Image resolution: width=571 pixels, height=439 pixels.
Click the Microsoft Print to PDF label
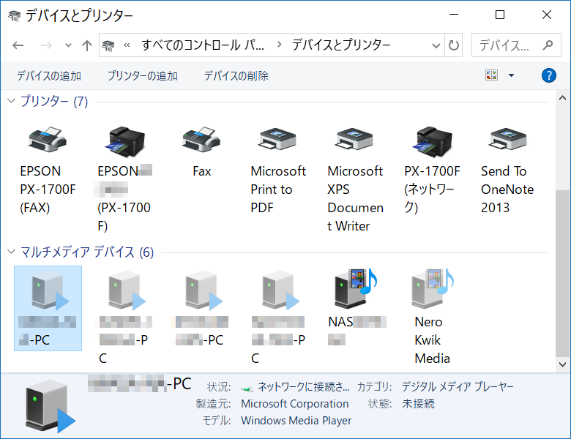[278, 190]
